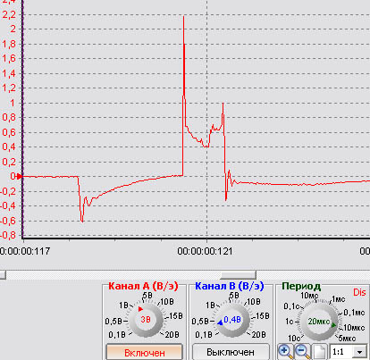370x360 pixels.
Task: Click the green pointer on the Период dial
Action: click(334, 325)
